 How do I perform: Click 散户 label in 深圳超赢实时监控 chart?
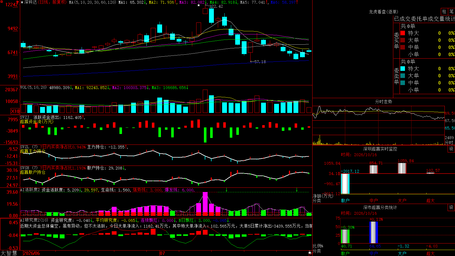[345, 201]
